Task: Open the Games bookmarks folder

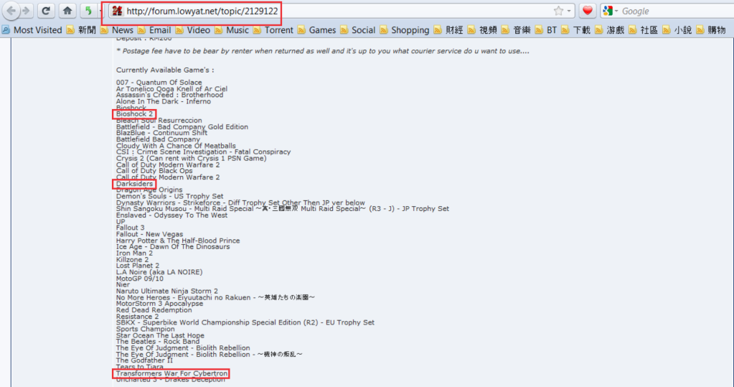Action: click(316, 30)
